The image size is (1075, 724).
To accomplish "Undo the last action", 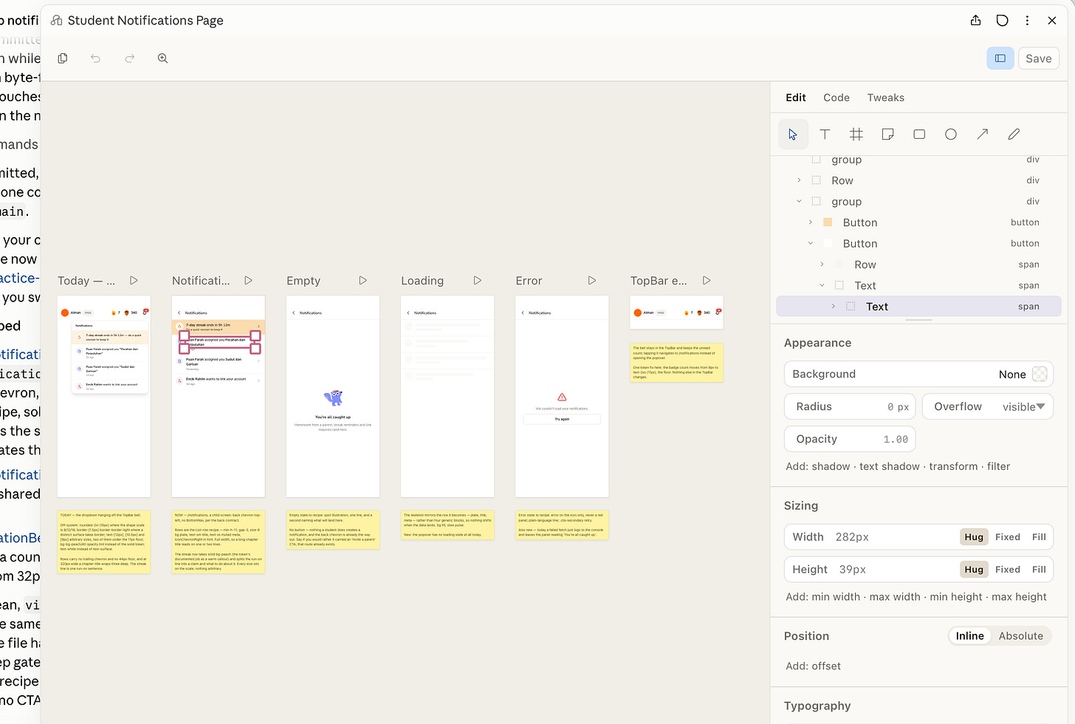I will tap(95, 58).
